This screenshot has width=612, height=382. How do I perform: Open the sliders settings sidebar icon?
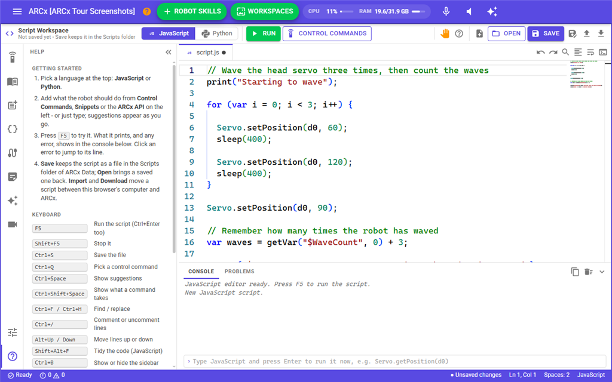13,332
